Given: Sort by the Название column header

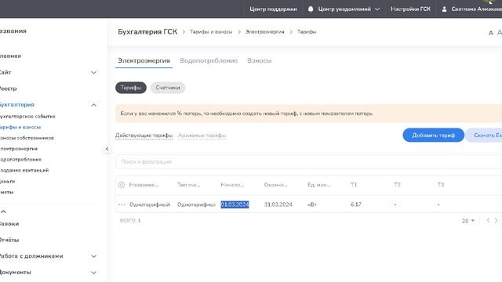Looking at the screenshot, I should click(144, 185).
